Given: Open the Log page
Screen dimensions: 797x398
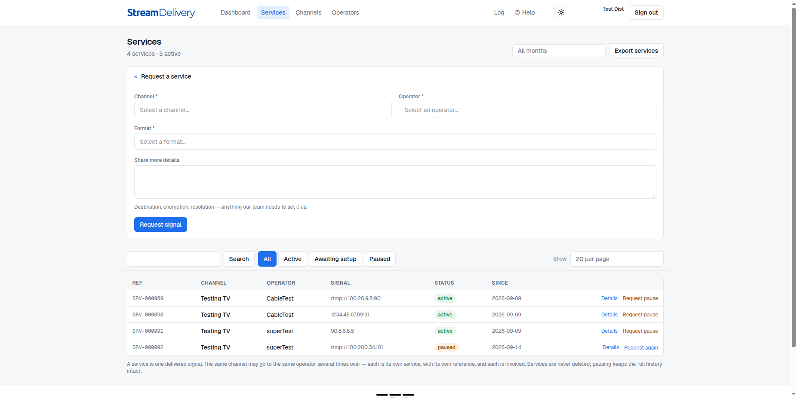Looking at the screenshot, I should click(x=499, y=12).
